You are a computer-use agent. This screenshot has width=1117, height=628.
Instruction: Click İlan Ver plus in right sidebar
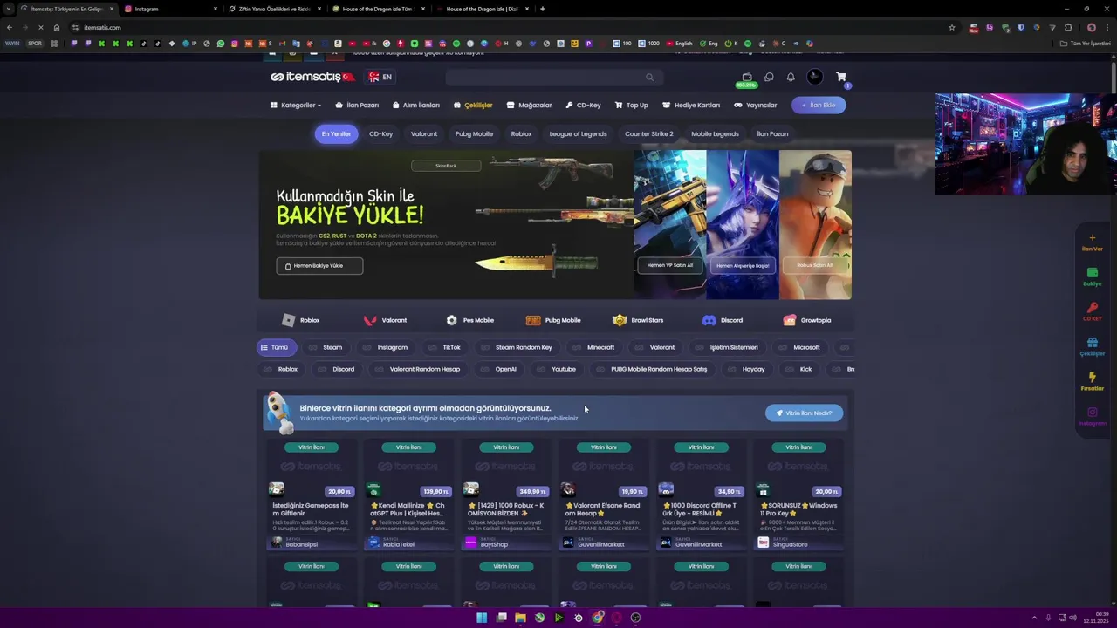(x=1092, y=242)
